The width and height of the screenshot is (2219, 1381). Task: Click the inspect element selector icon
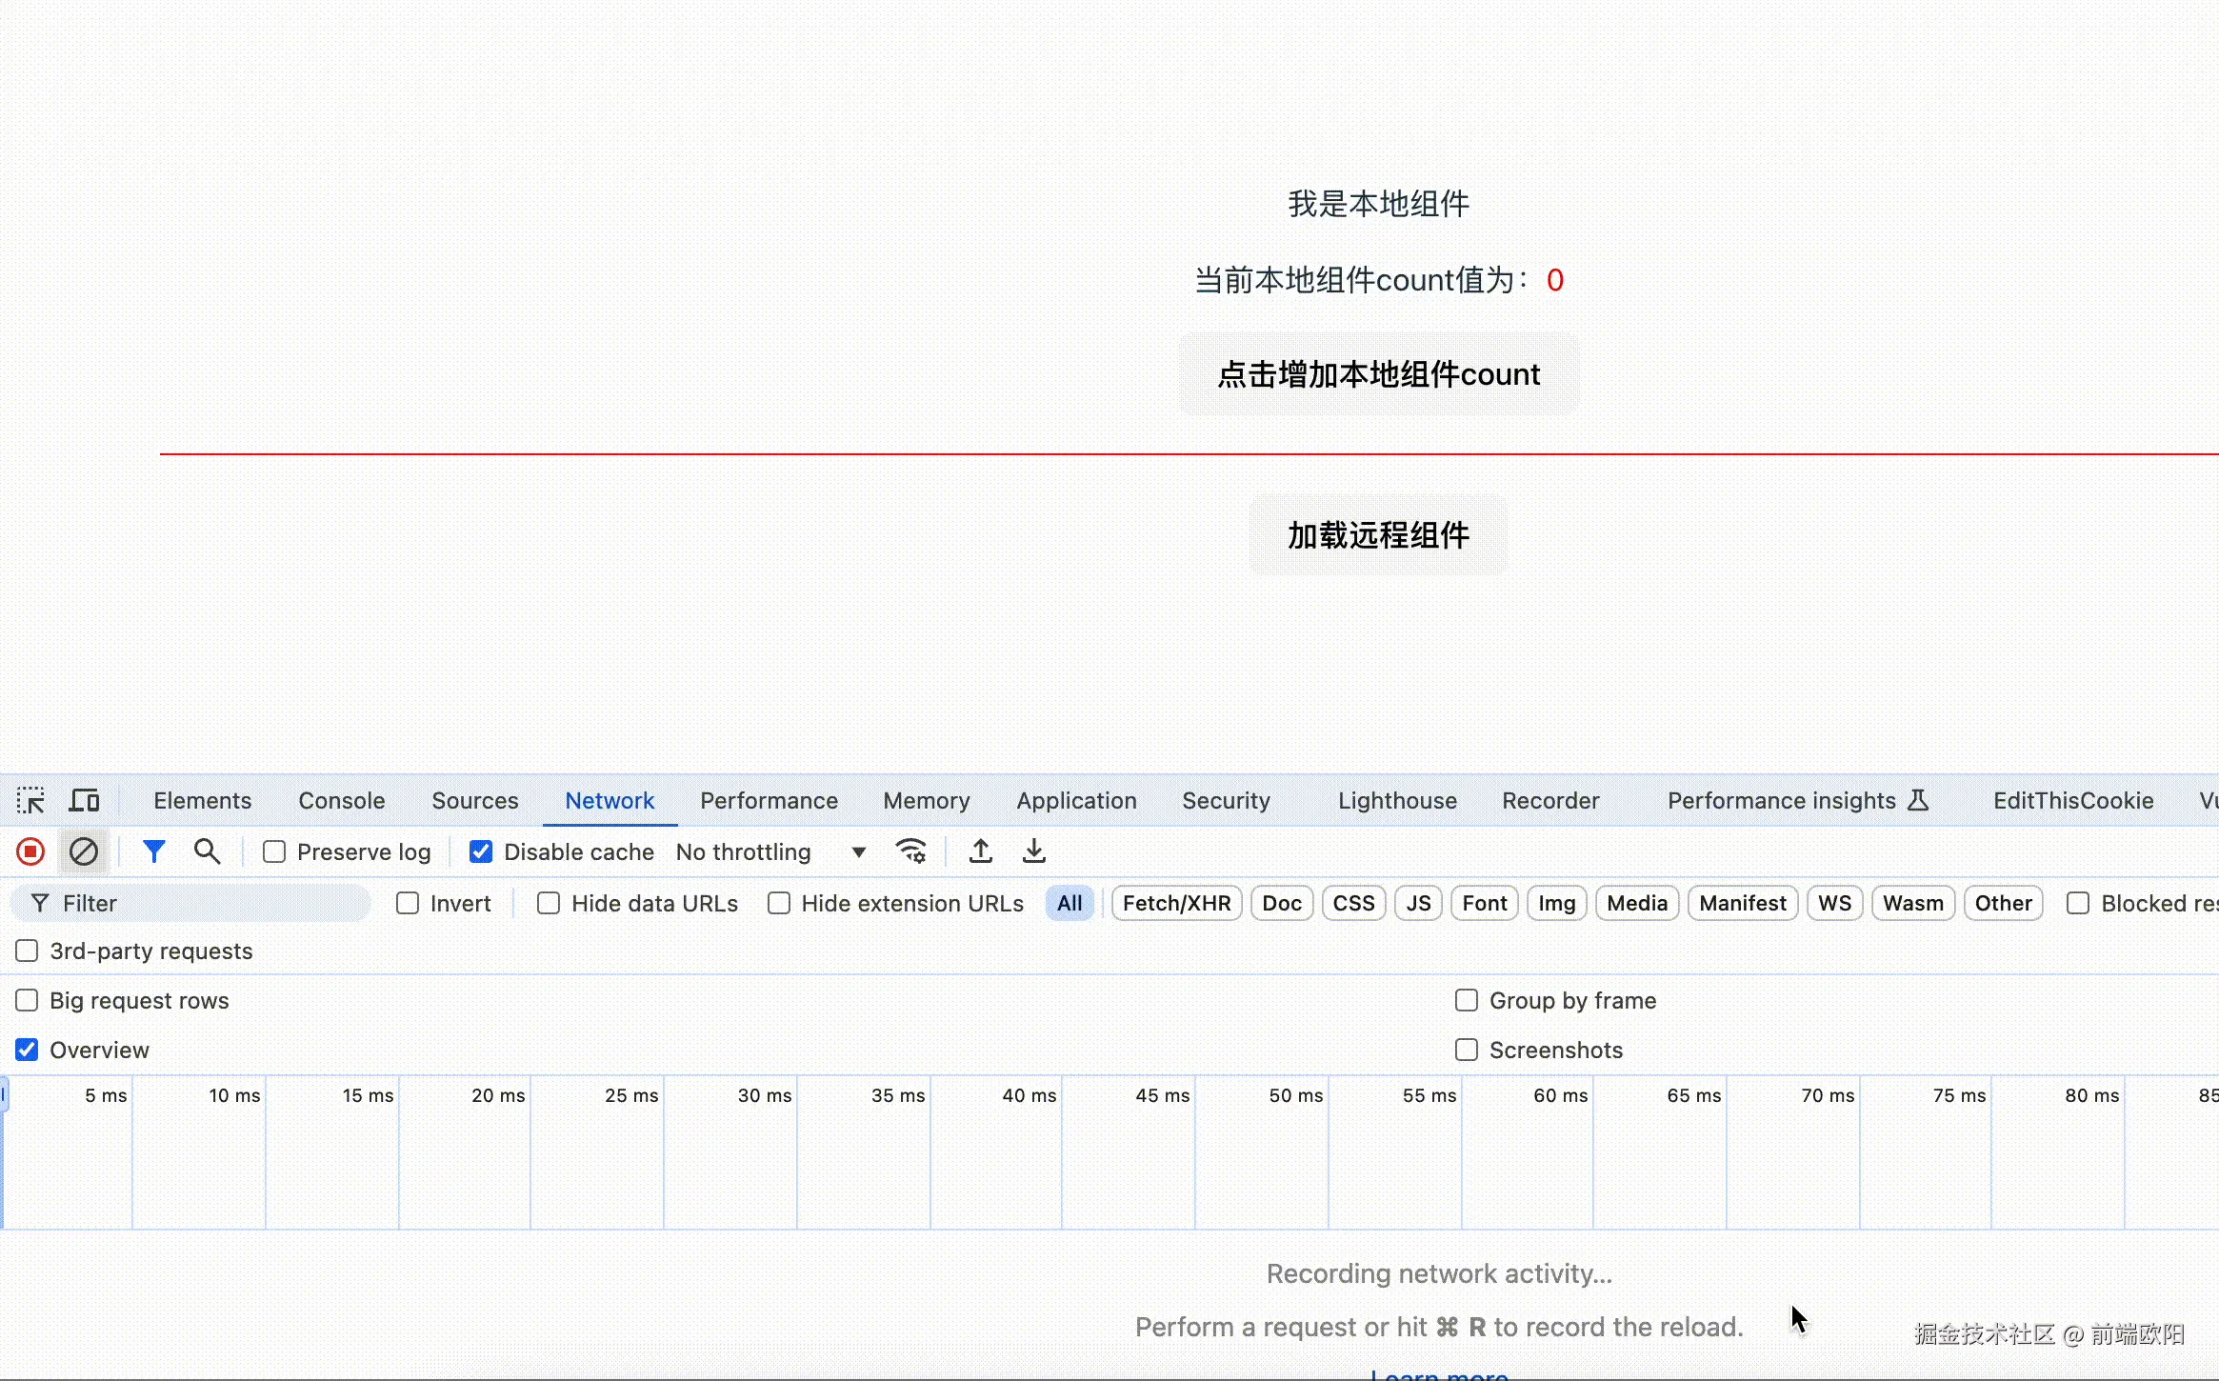click(x=30, y=800)
